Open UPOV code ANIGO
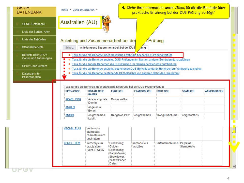Screen dimensions: 244x183 70,115
